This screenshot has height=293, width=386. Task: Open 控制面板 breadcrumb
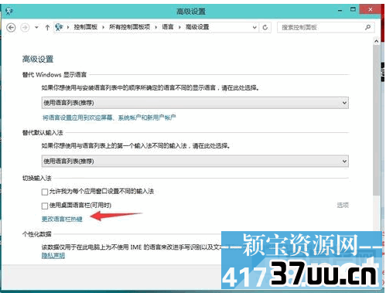[85, 27]
